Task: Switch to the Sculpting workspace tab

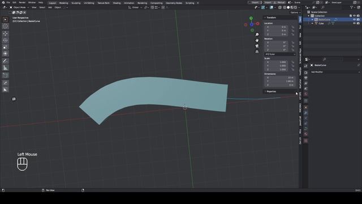Action: (x=76, y=3)
